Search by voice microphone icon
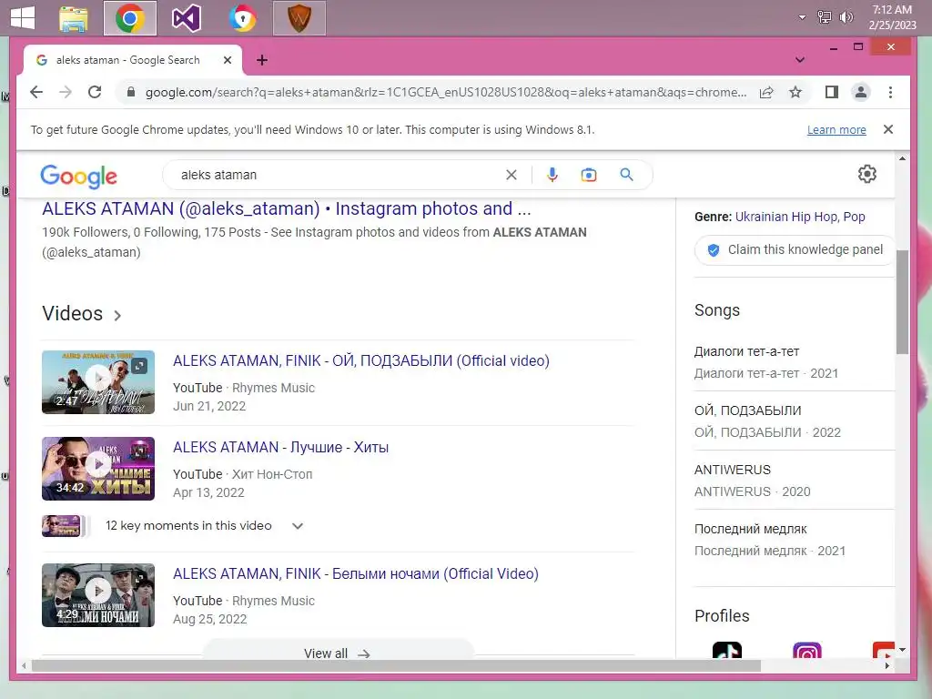 point(552,175)
